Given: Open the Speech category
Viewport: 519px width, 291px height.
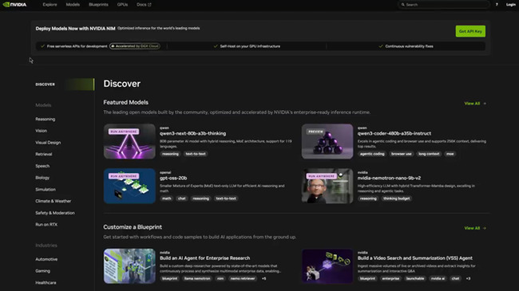Looking at the screenshot, I should click(42, 166).
